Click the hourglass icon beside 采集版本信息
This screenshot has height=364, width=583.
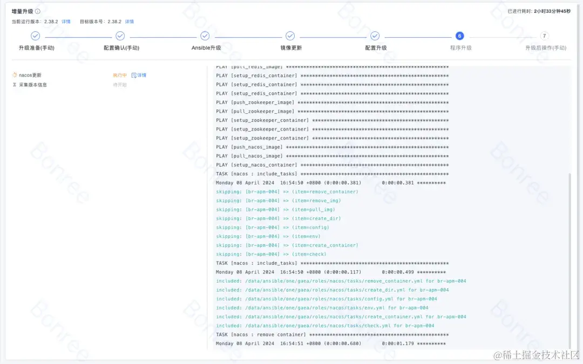(15, 85)
